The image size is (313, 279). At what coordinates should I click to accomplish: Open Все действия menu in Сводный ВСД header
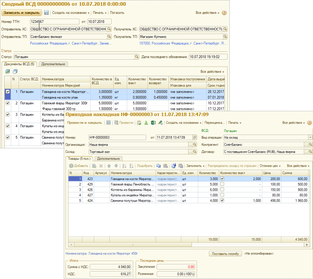point(208,13)
